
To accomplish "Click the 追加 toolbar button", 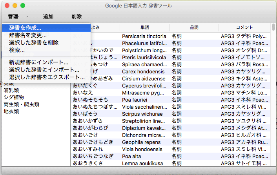I will 48,16.
